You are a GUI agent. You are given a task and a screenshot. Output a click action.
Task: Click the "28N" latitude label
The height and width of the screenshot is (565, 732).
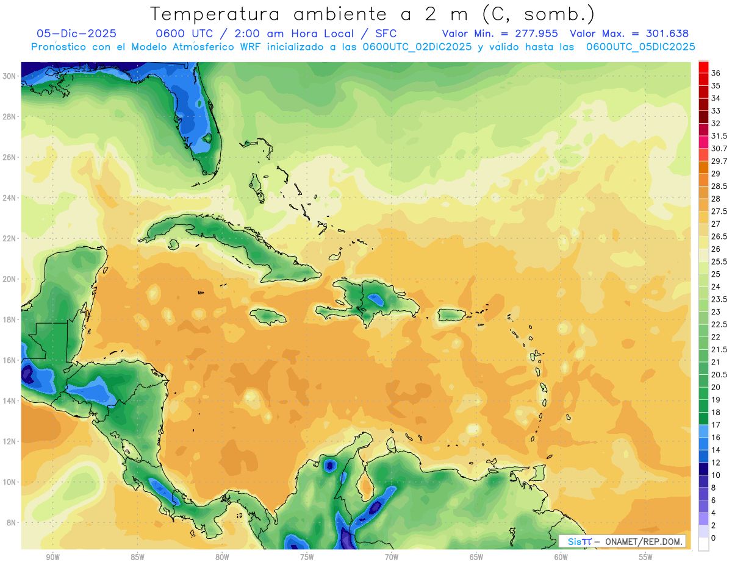(x=9, y=116)
